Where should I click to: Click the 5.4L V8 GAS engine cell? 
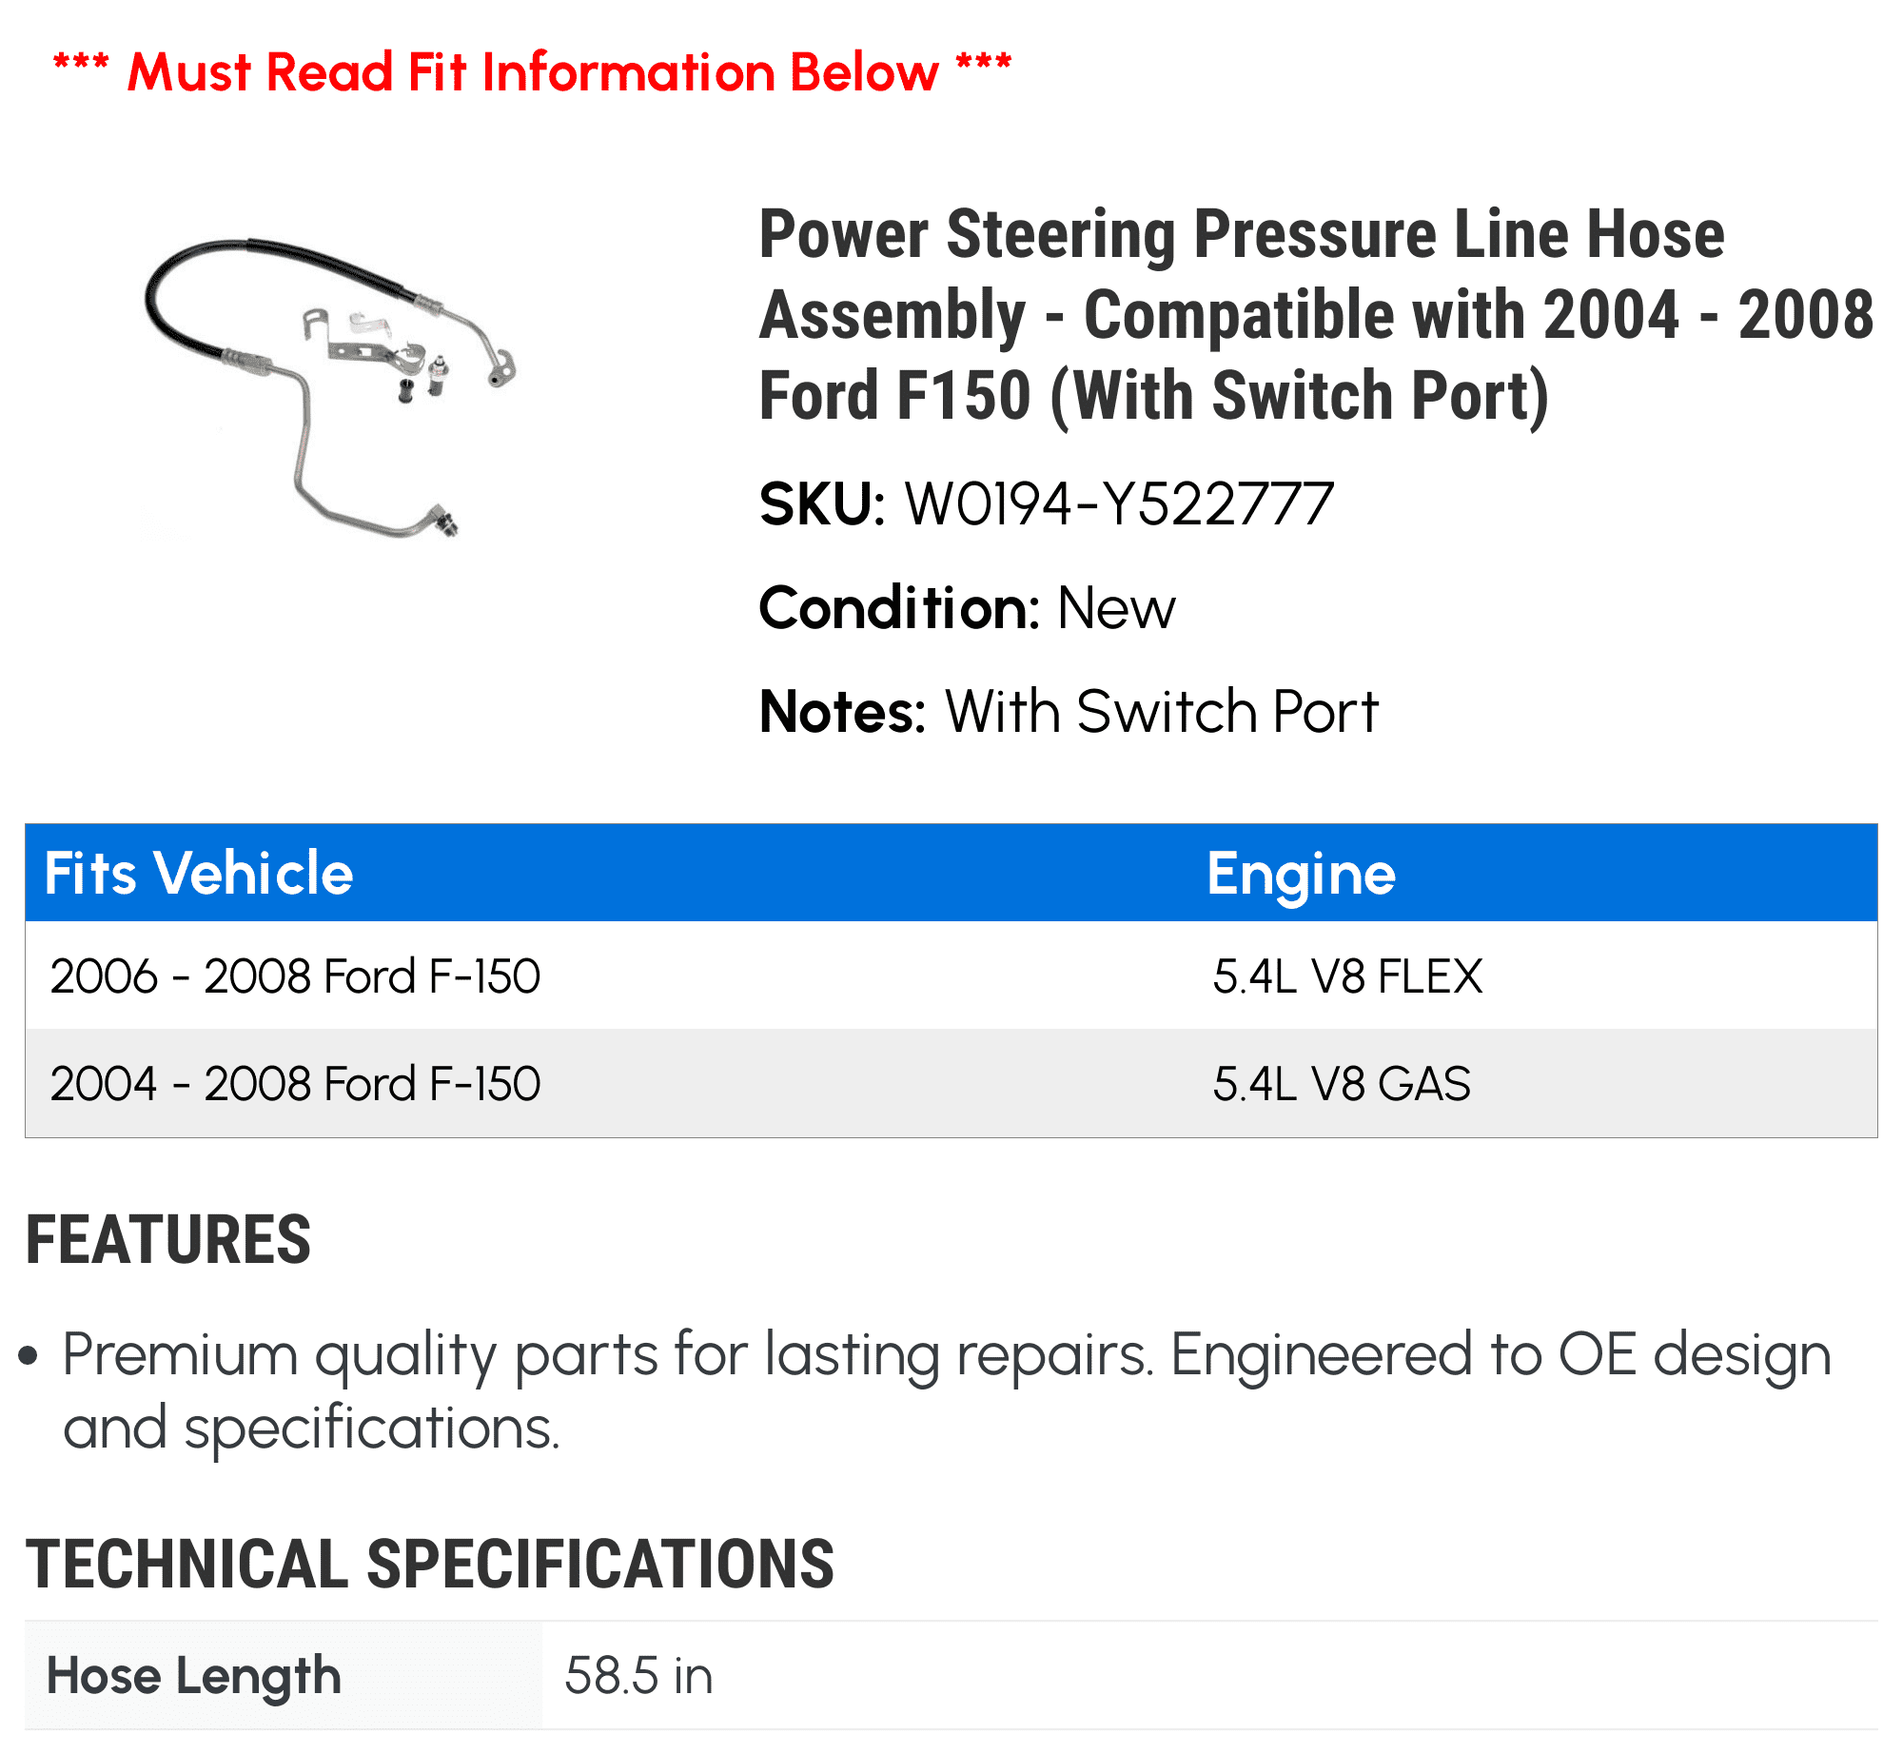tap(1342, 1083)
